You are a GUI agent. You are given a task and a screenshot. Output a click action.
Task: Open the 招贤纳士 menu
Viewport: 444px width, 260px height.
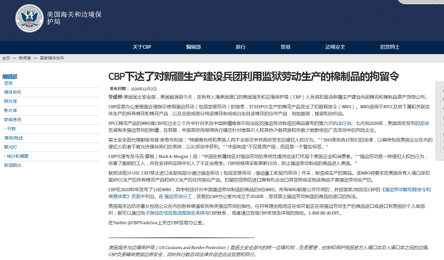(x=390, y=47)
